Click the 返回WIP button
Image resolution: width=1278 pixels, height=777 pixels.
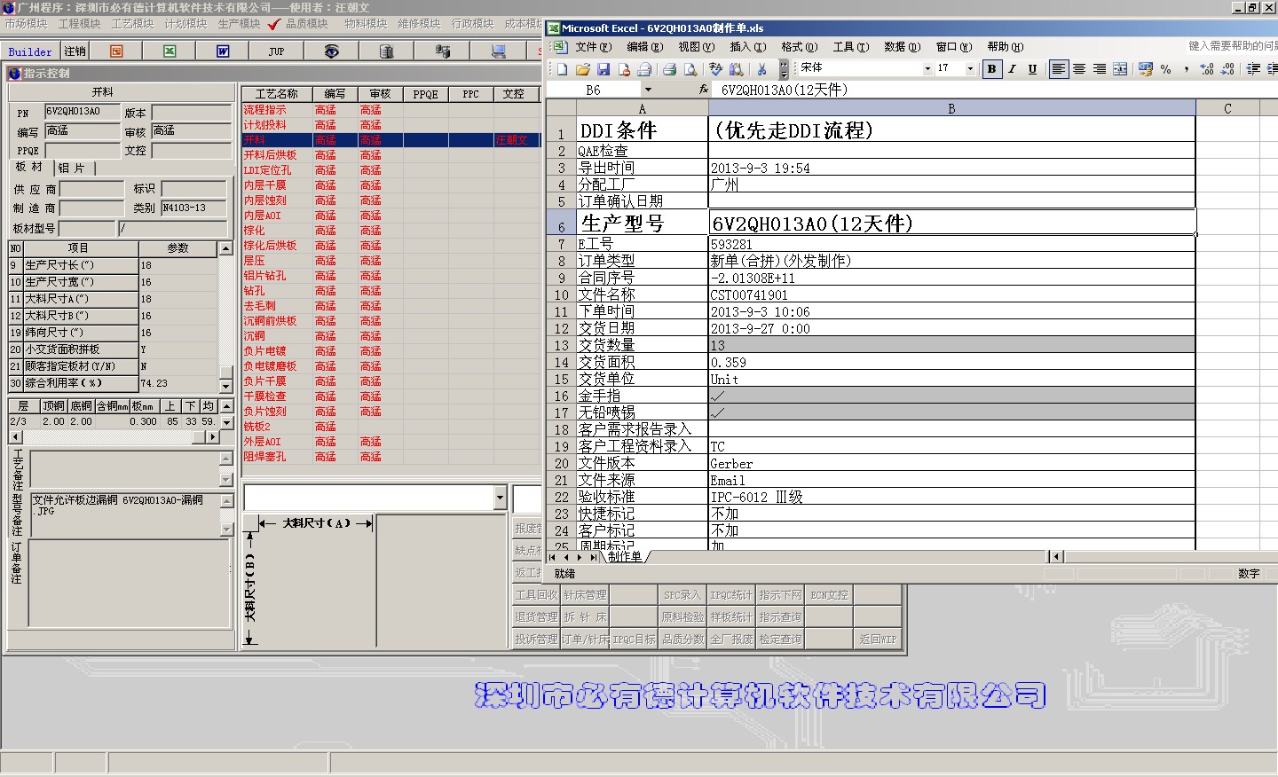click(878, 639)
